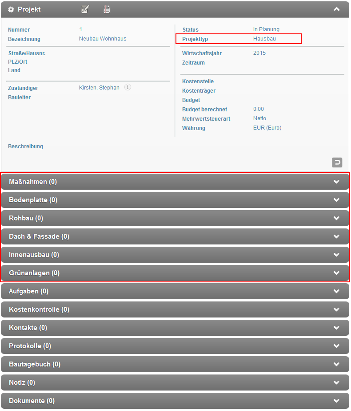Expand Dach & Fassade section
Image resolution: width=351 pixels, height=411 pixels.
(x=336, y=236)
